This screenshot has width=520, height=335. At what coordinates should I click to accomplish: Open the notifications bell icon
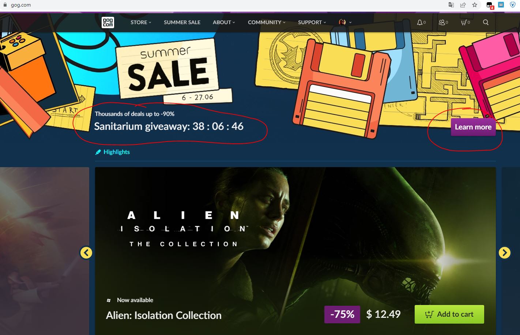[x=421, y=22]
